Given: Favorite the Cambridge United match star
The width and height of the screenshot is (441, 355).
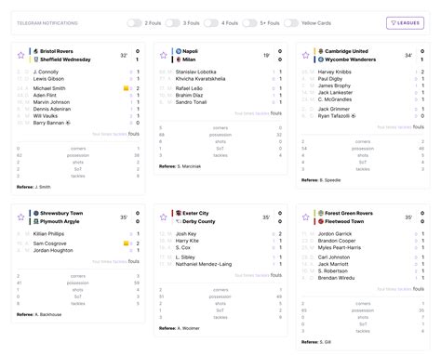Looking at the screenshot, I should click(x=306, y=55).
